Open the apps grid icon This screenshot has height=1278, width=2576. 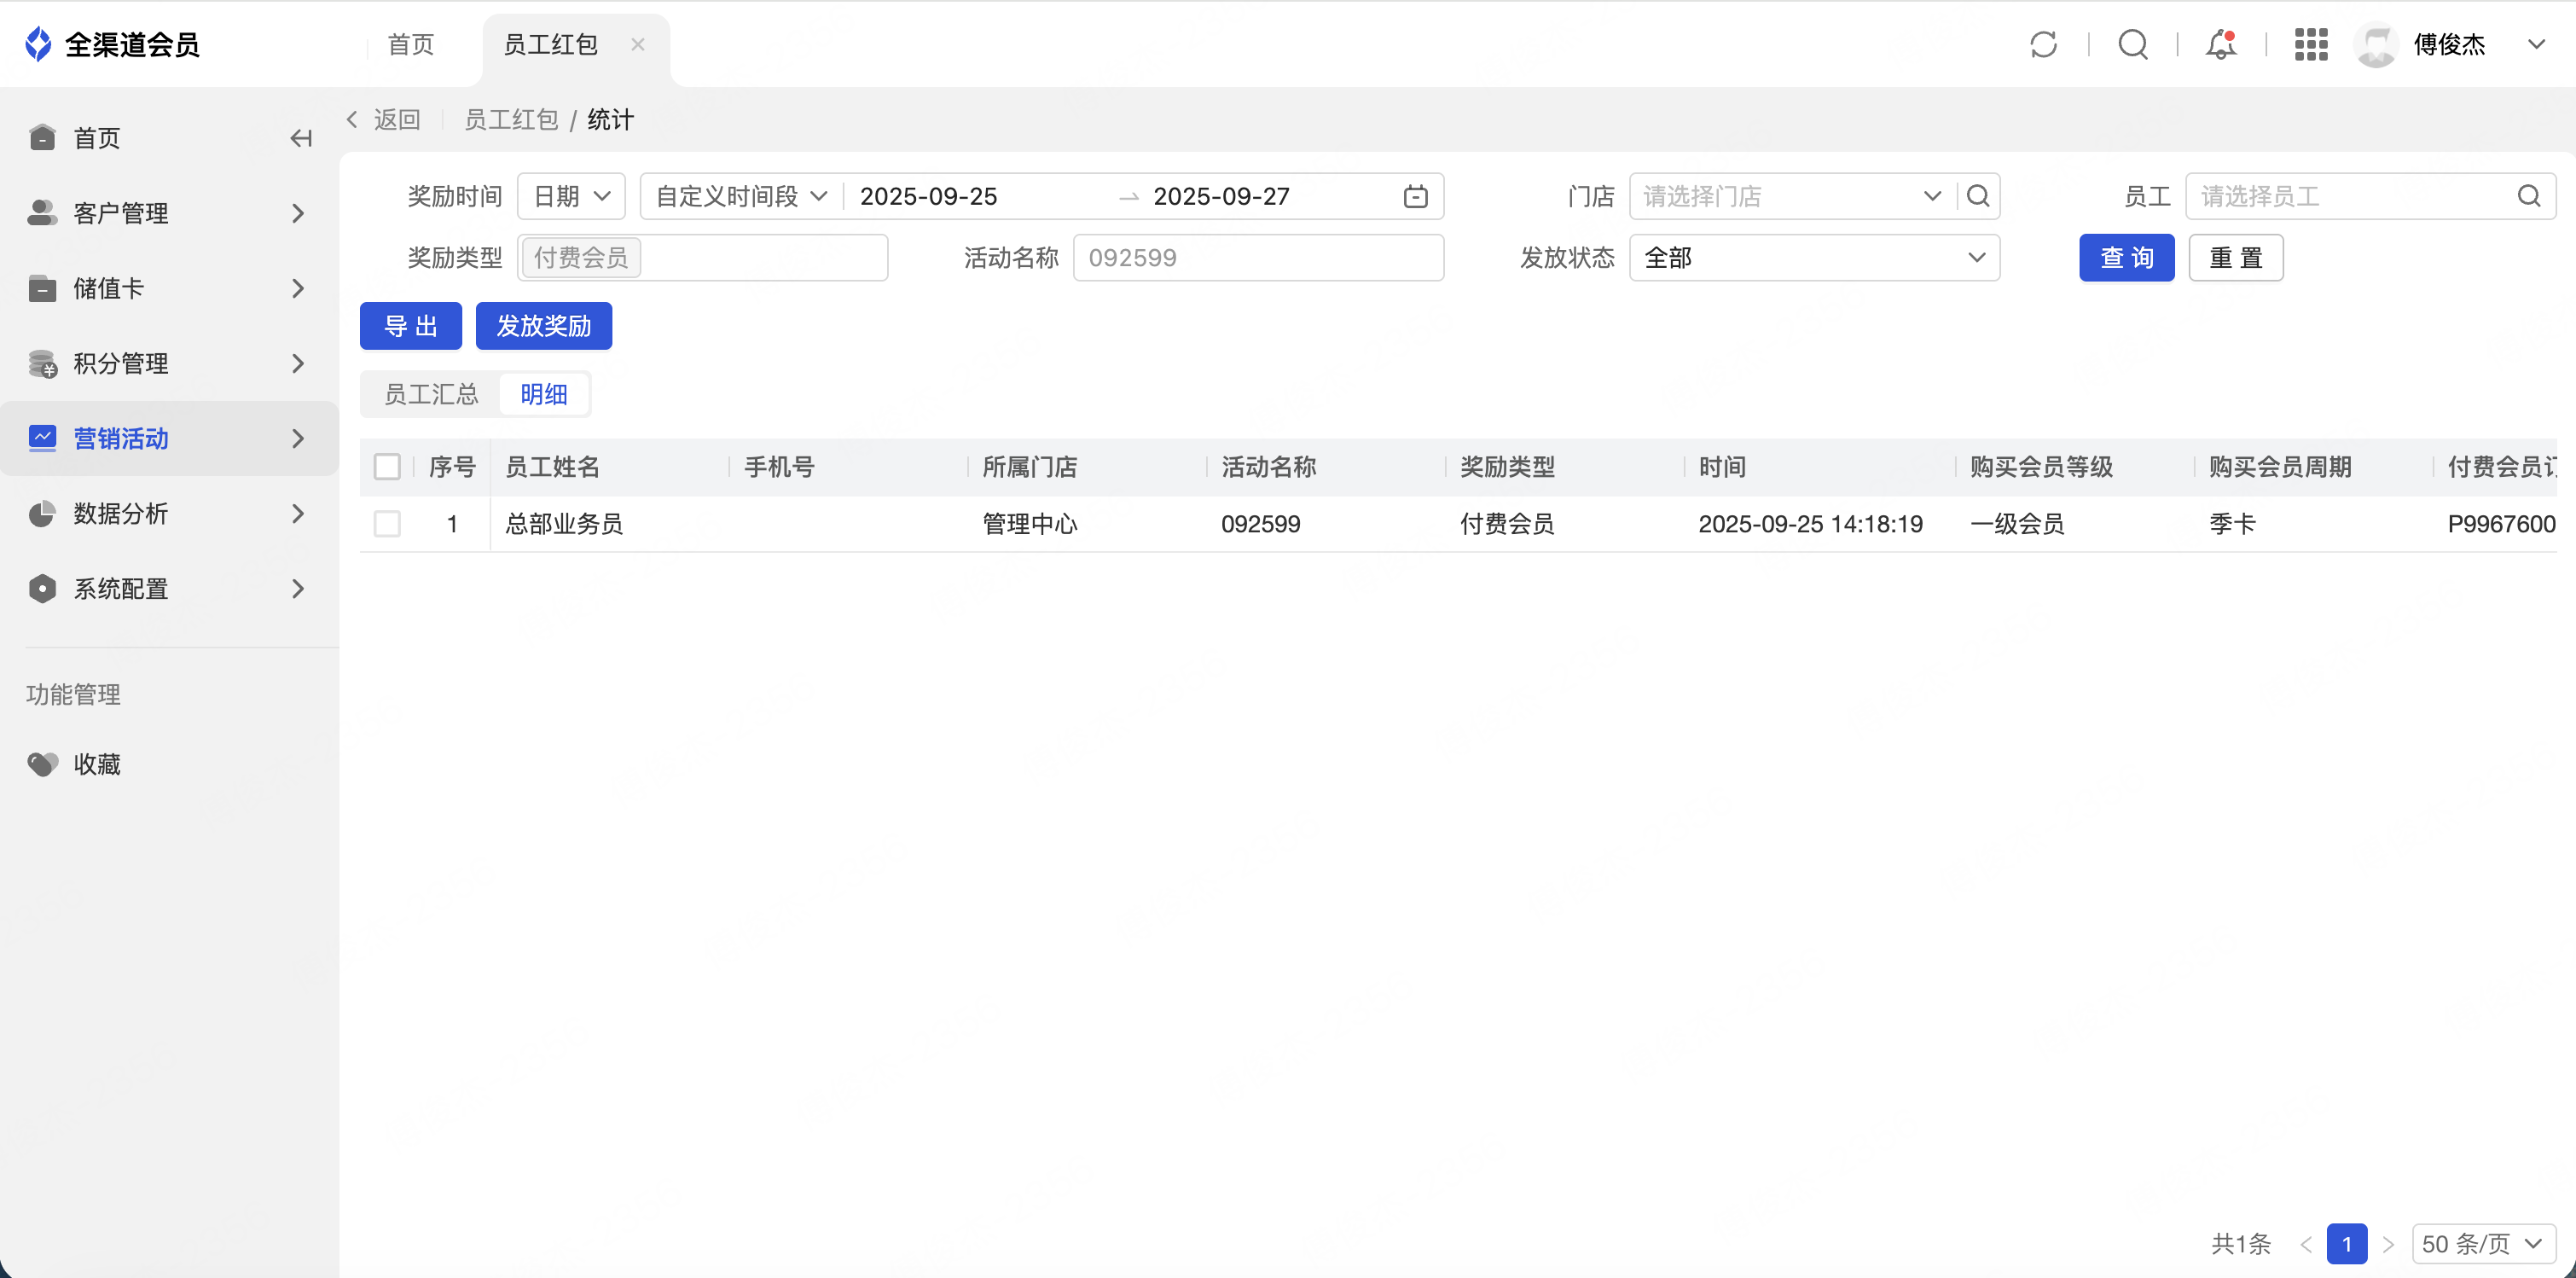[2310, 44]
